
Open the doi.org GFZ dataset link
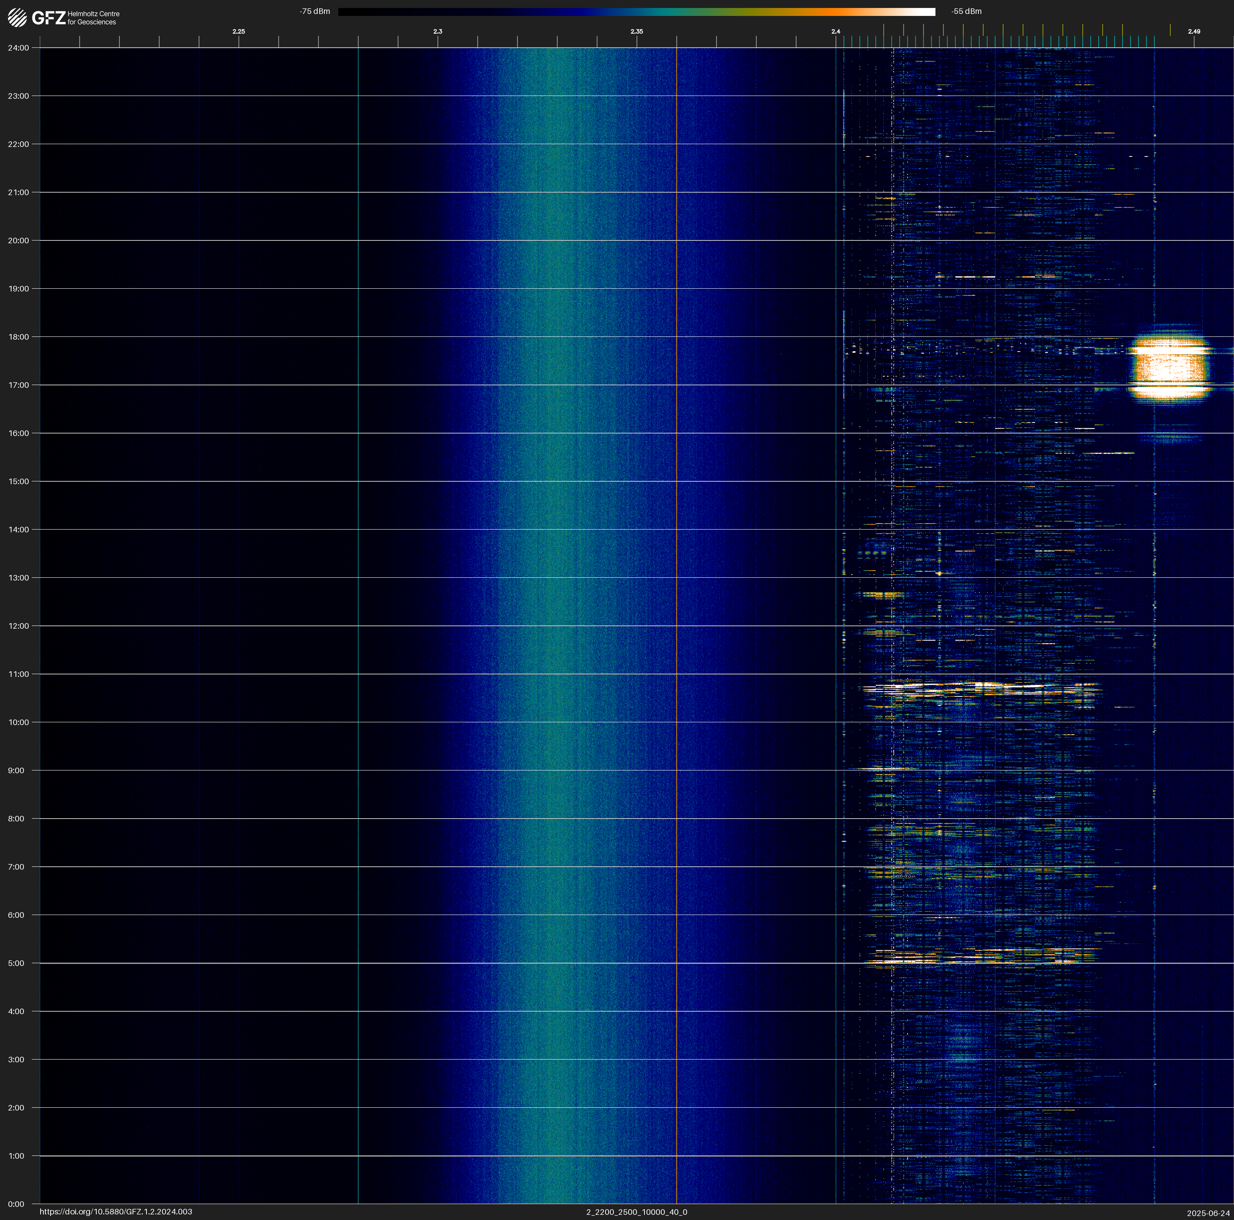click(x=115, y=1212)
